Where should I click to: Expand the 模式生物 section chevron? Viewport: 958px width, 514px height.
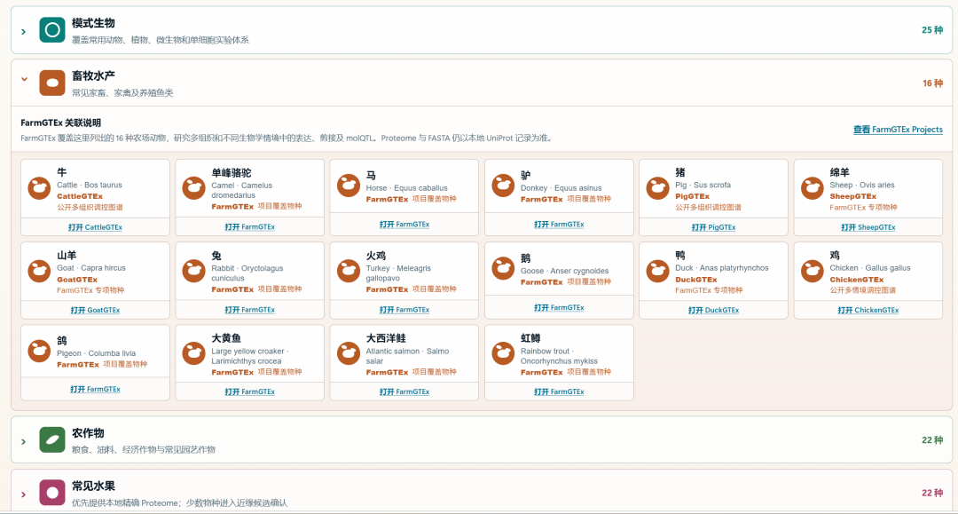(23, 31)
